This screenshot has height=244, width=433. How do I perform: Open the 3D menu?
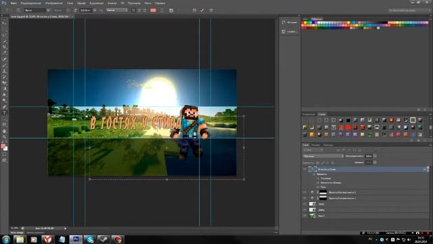122,3
